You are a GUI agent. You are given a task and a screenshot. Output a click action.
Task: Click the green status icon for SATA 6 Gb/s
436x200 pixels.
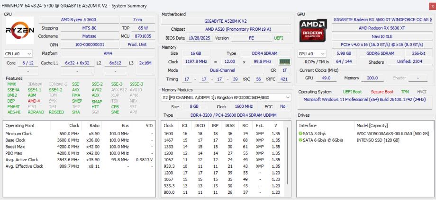coord(300,140)
